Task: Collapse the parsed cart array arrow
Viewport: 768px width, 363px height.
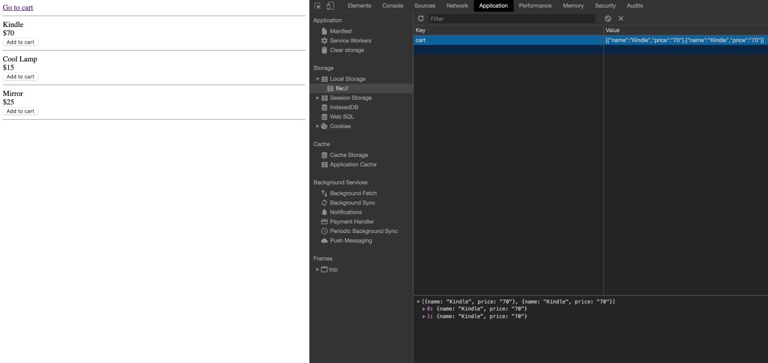Action: pos(418,302)
